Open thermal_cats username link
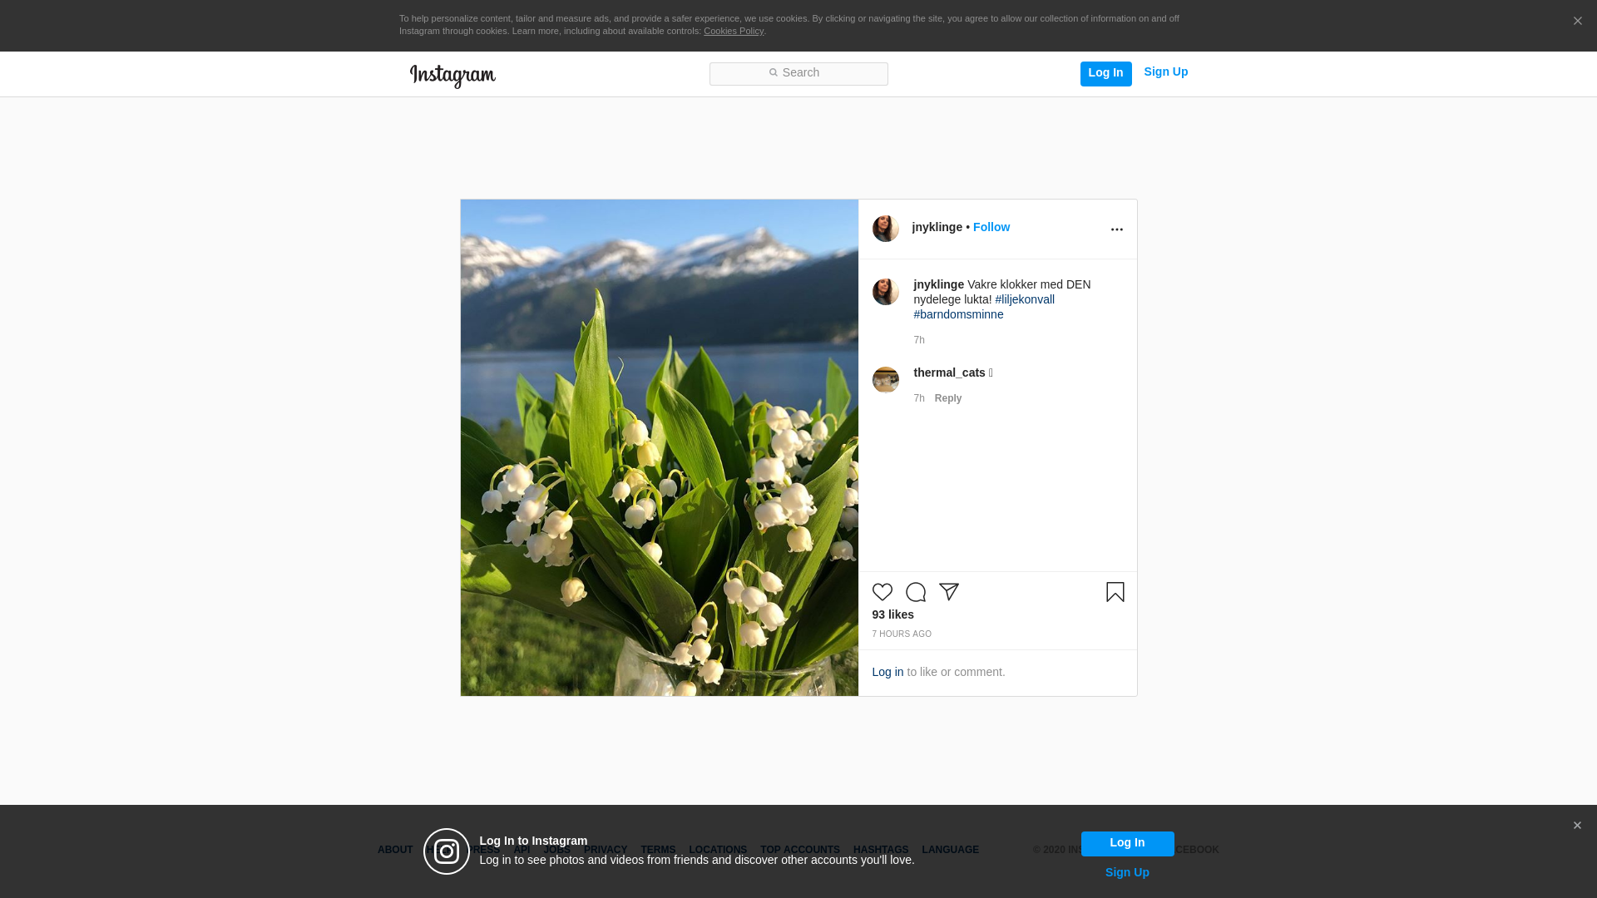Image resolution: width=1597 pixels, height=898 pixels. [949, 373]
